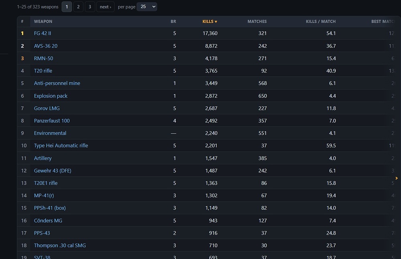Open the Explosion pack link

(x=51, y=96)
